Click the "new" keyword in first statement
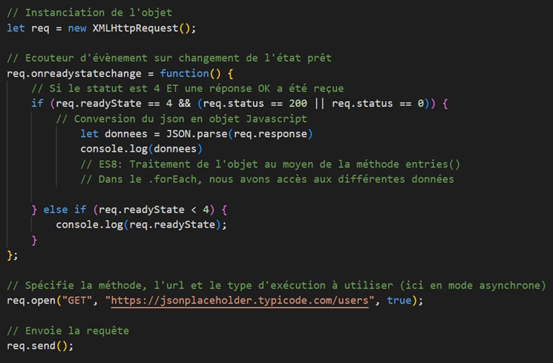 78,28
